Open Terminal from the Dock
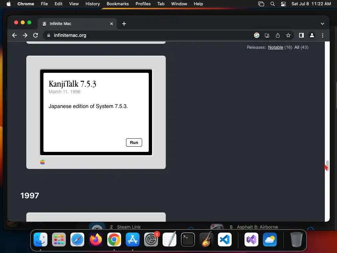The image size is (337, 253). pos(188,239)
